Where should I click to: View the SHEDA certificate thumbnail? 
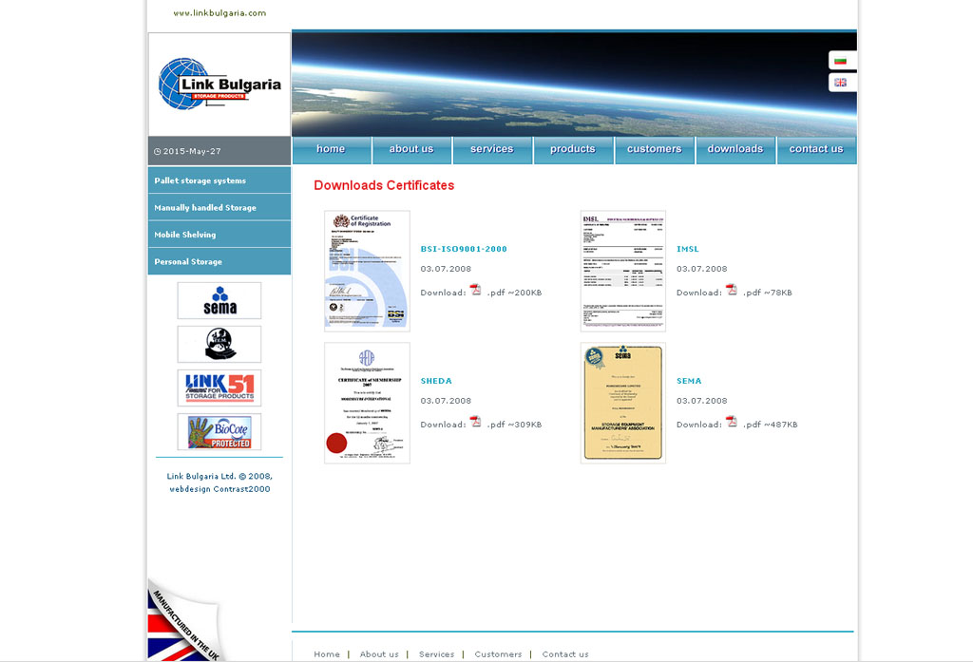pos(367,403)
